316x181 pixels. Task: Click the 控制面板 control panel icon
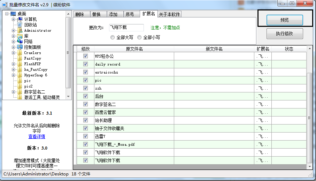click(x=20, y=47)
